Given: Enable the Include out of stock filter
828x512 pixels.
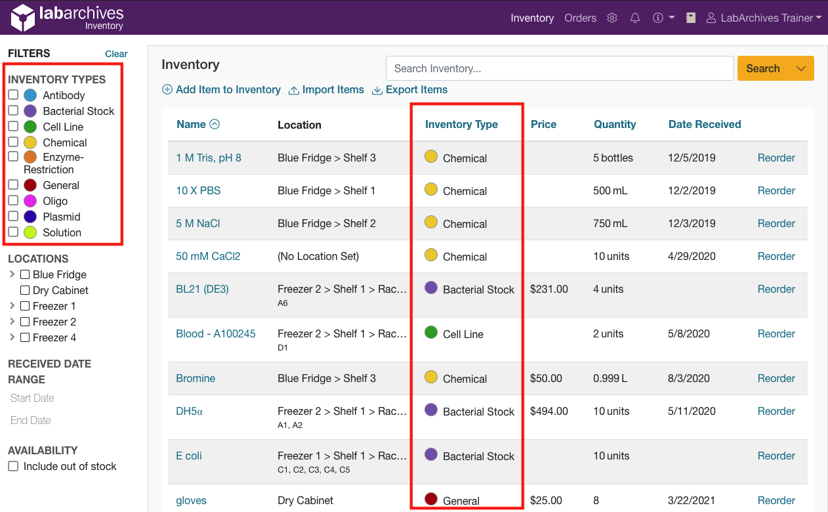Looking at the screenshot, I should tap(13, 466).
